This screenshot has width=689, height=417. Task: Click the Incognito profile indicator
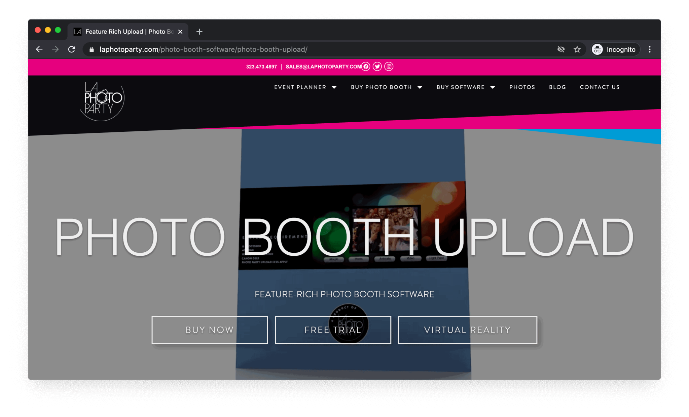614,49
